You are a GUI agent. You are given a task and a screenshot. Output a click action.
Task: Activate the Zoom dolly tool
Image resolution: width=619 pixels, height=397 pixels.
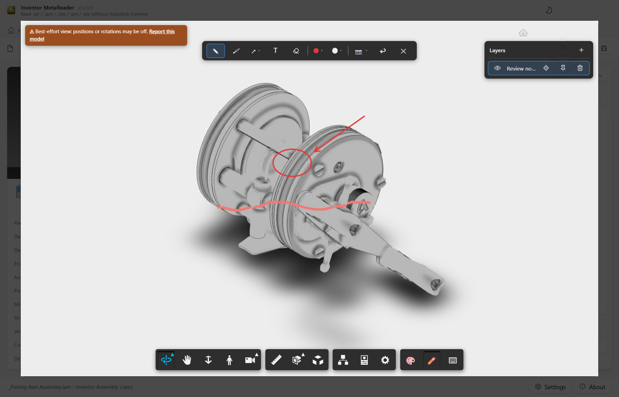pos(208,360)
